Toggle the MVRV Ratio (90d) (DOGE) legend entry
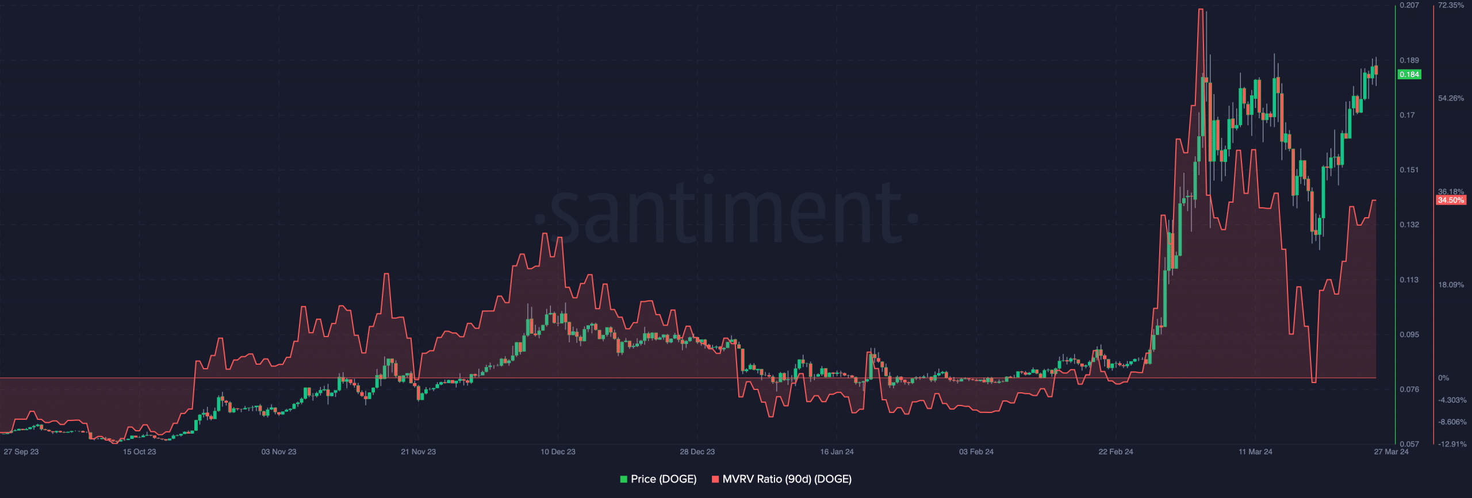1472x498 pixels. (x=781, y=479)
